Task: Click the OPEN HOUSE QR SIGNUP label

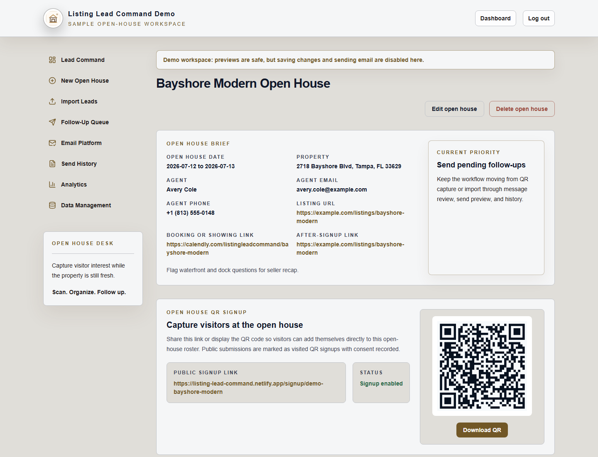Action: click(x=206, y=312)
